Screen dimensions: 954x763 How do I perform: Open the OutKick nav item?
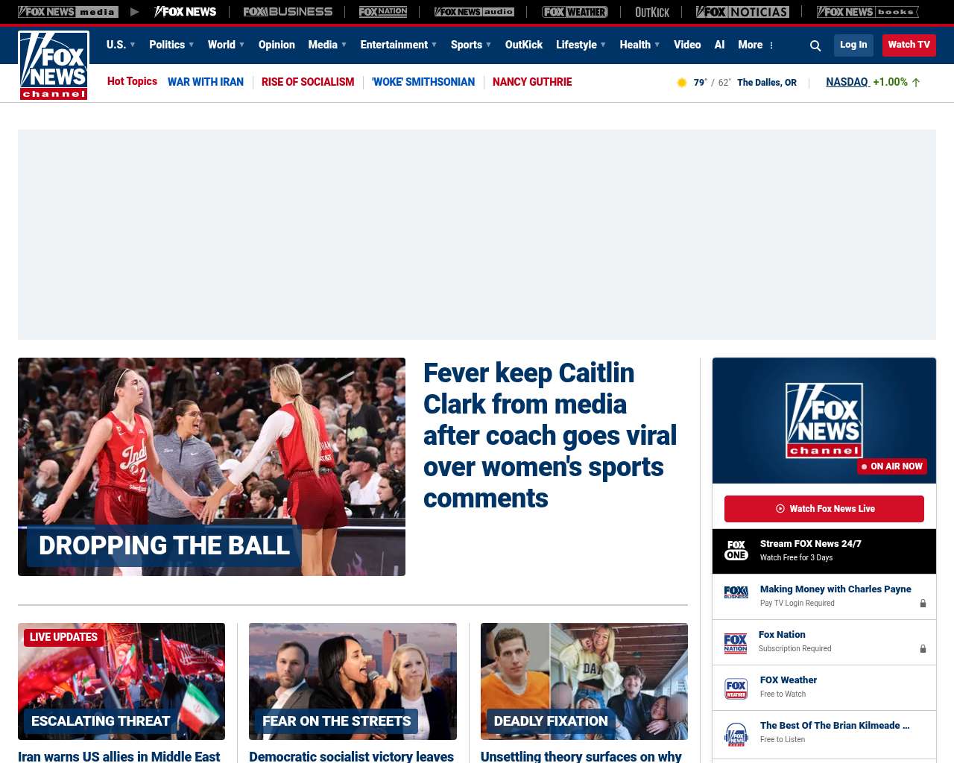(x=524, y=45)
